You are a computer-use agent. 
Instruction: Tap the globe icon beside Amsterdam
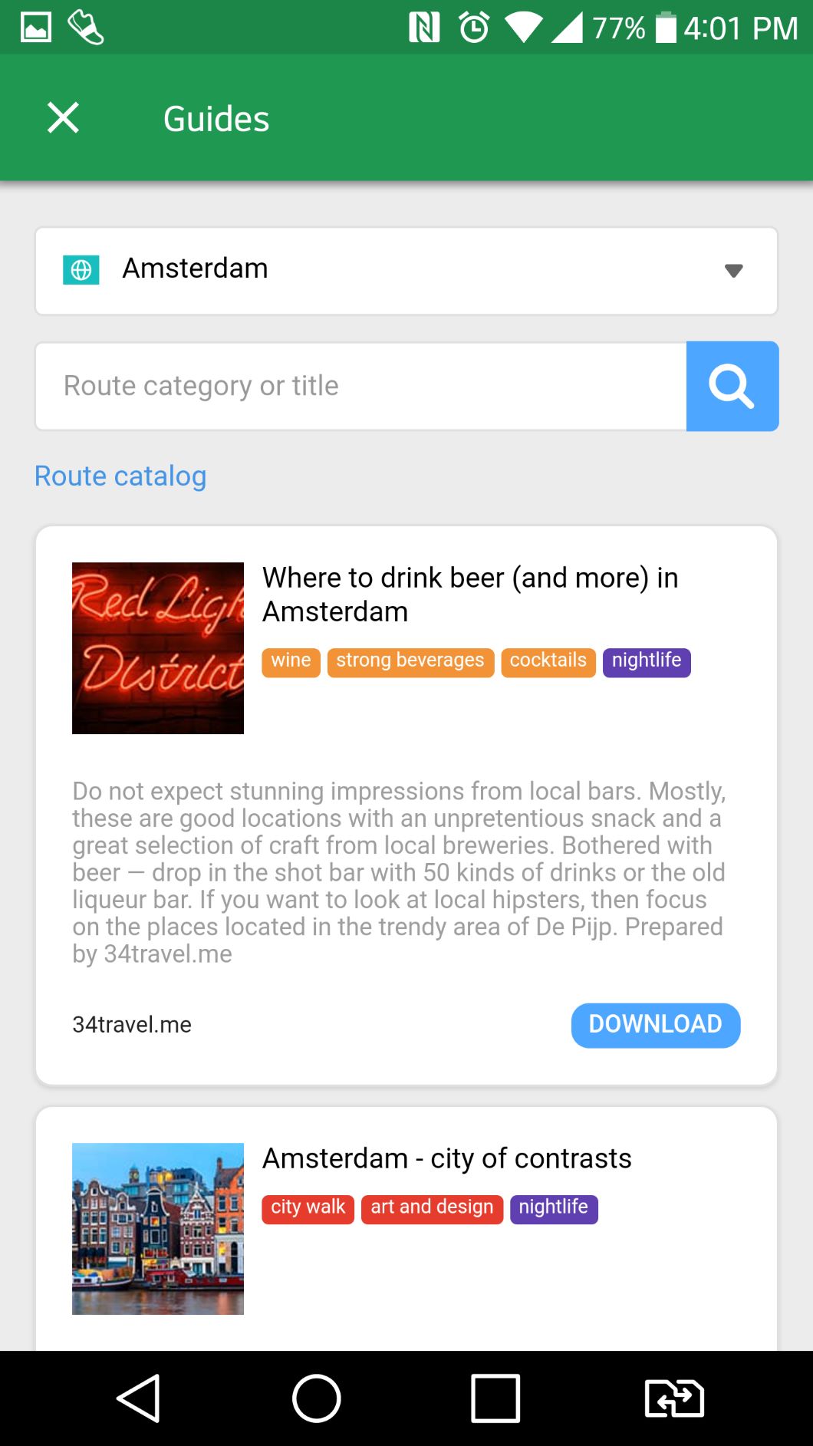[x=81, y=270]
